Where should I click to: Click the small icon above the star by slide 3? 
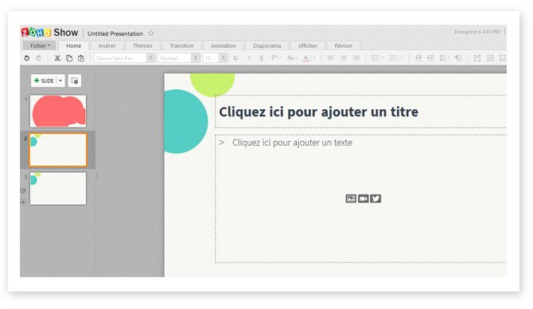[23, 191]
